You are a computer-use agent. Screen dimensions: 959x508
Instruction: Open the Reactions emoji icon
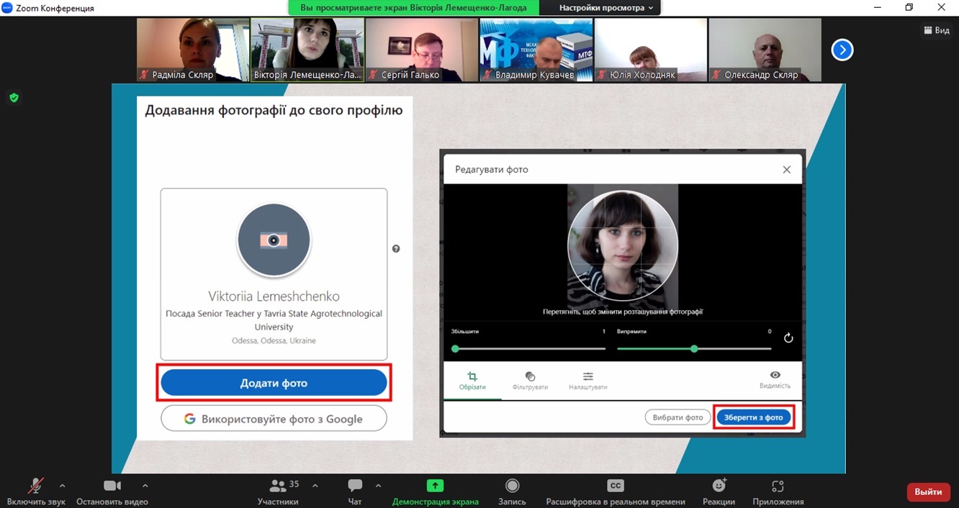point(719,486)
